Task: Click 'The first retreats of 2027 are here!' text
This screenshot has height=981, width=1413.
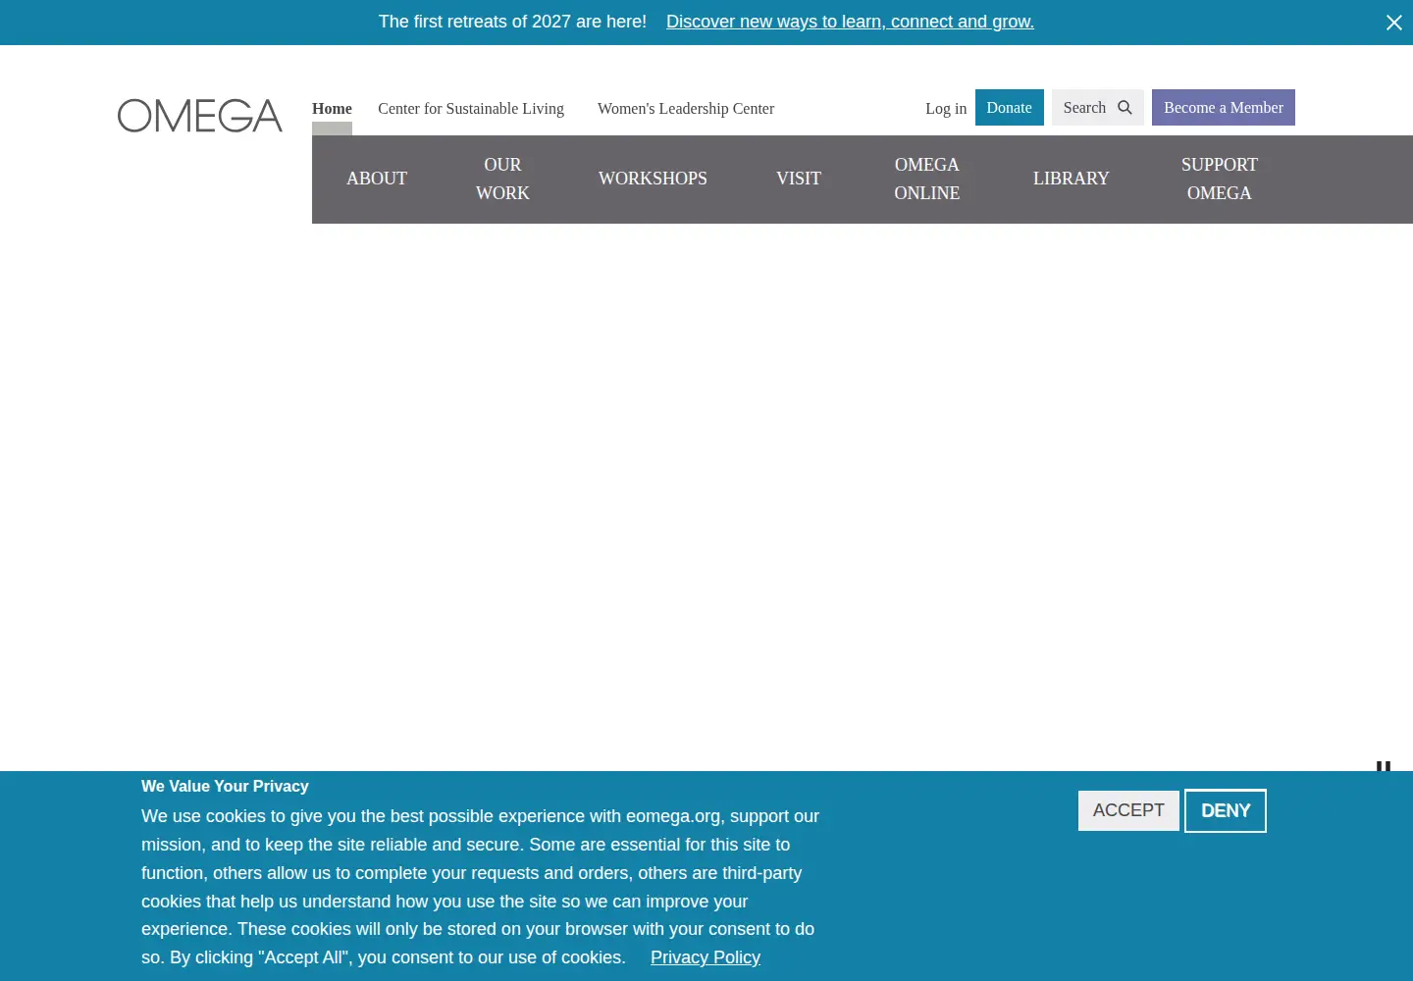Action: coord(512,22)
